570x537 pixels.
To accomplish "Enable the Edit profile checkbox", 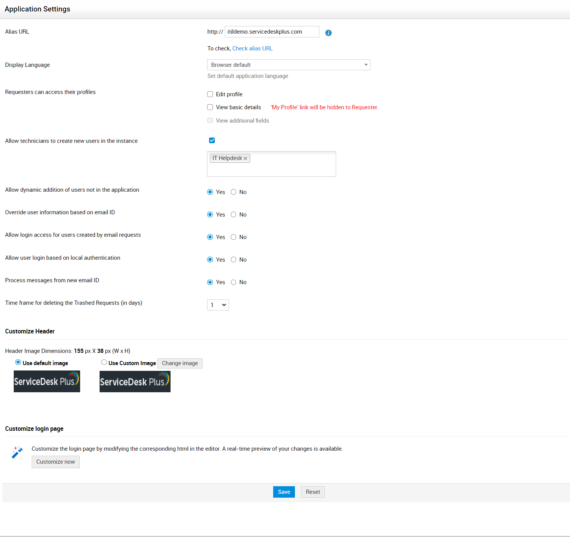I will 210,94.
